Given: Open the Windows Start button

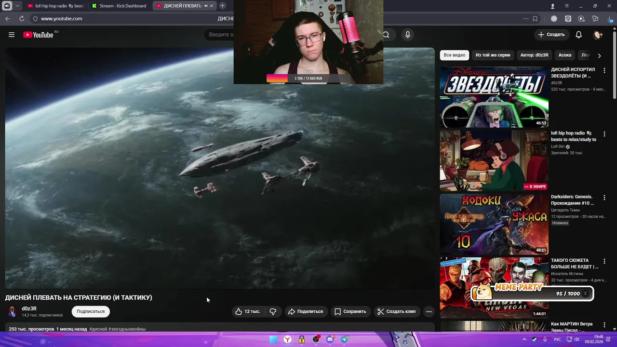Looking at the screenshot, I should (x=273, y=339).
